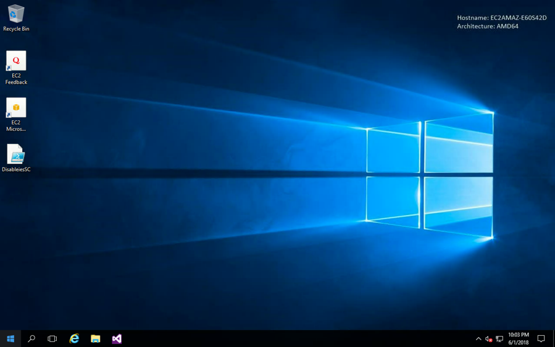Select the EC2 Feedback shortcut icon
555x347 pixels.
pyautogui.click(x=16, y=68)
